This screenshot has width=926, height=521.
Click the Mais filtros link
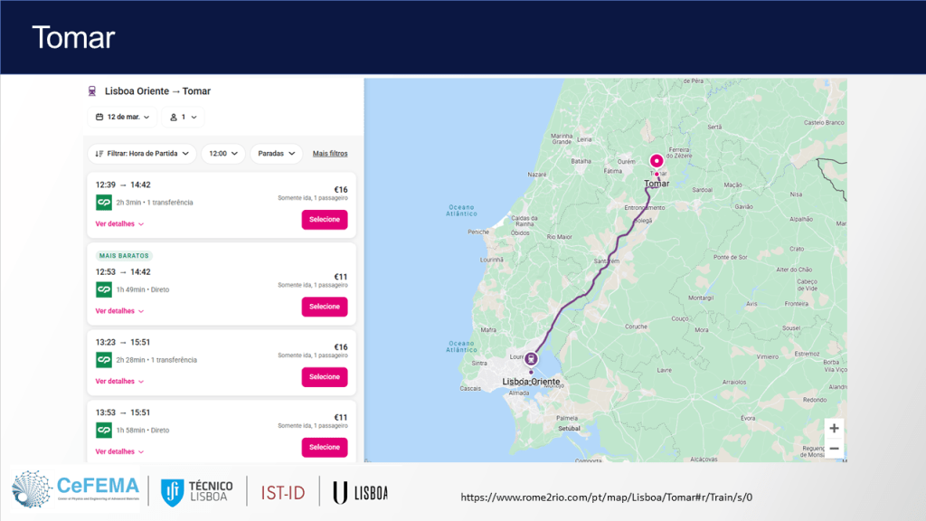pos(330,154)
